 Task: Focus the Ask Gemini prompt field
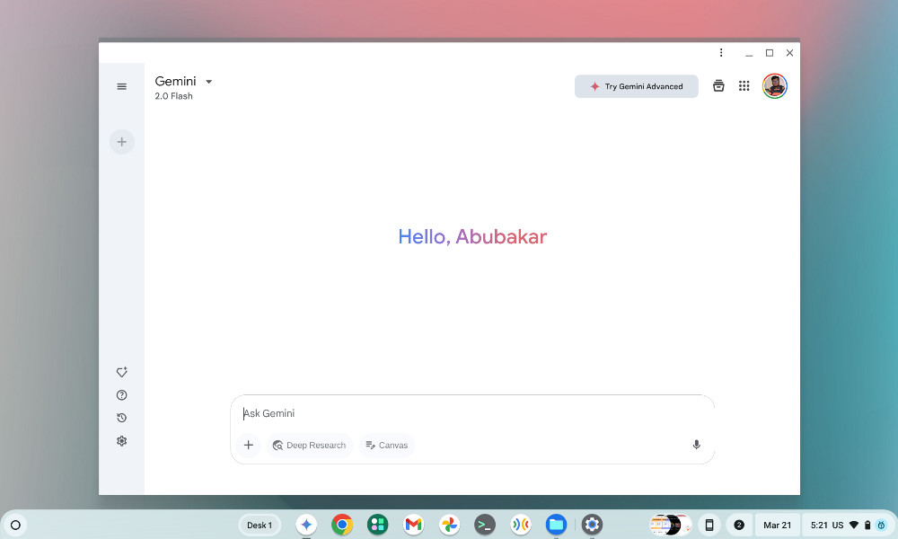coord(472,413)
